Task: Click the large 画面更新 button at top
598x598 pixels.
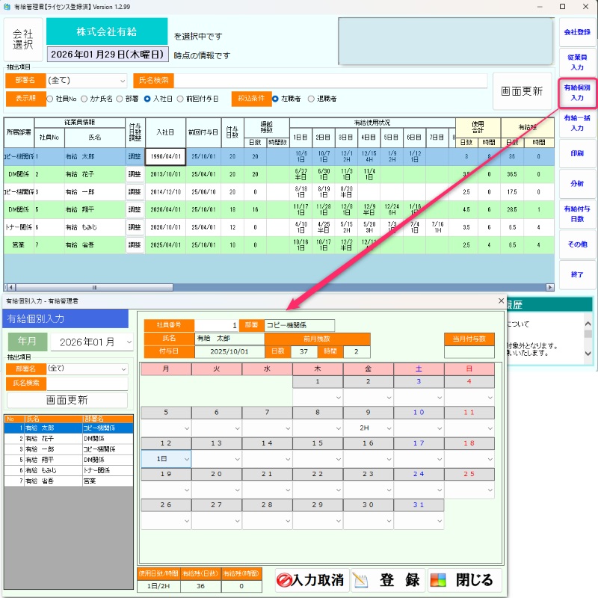Action: coord(521,91)
